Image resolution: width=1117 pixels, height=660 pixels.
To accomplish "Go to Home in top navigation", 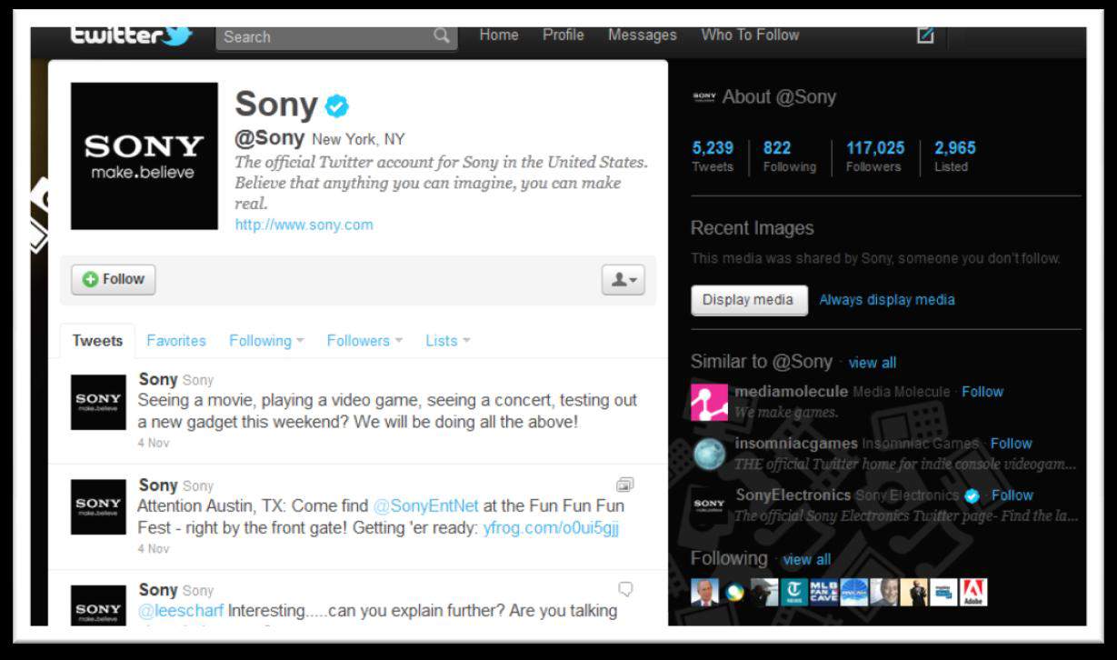I will pyautogui.click(x=499, y=35).
